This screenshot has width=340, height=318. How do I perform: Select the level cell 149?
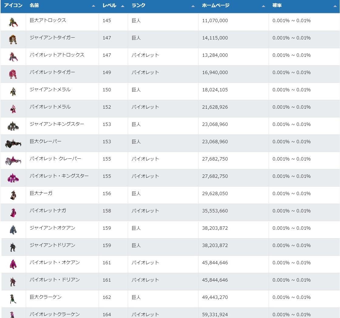point(107,73)
